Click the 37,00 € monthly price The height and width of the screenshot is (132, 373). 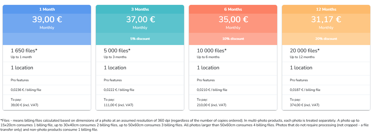pyautogui.click(x=140, y=20)
